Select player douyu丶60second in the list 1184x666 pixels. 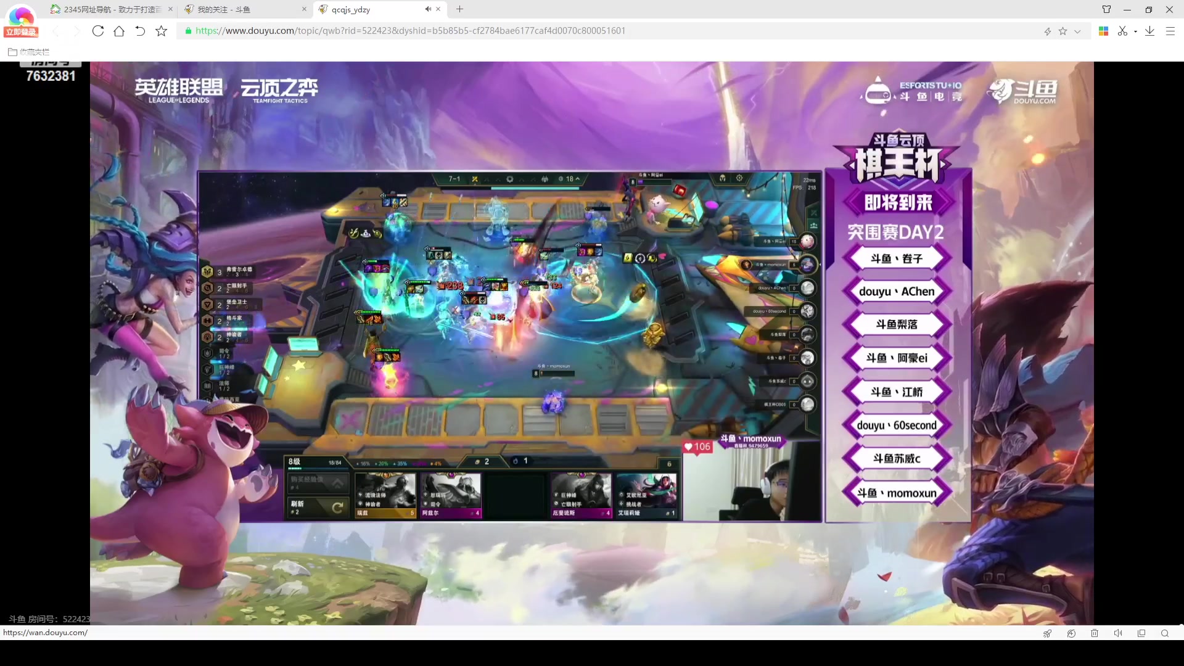click(x=897, y=425)
